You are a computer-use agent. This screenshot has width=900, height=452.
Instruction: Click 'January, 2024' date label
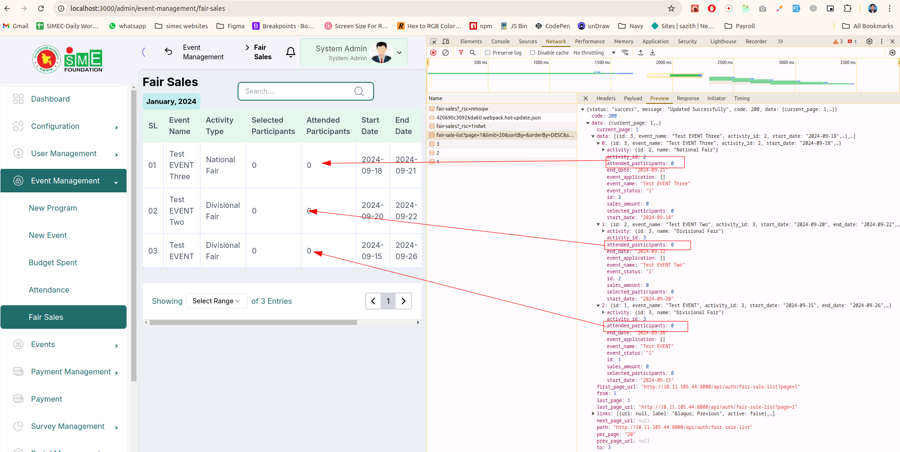pos(171,101)
